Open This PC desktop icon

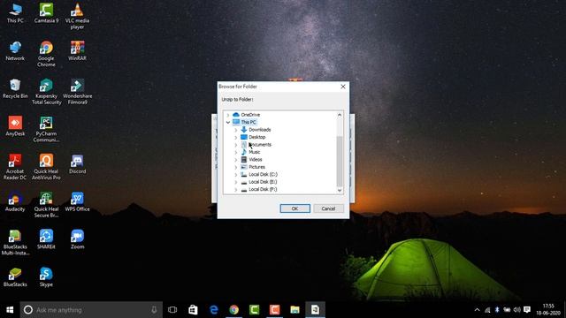[15, 13]
